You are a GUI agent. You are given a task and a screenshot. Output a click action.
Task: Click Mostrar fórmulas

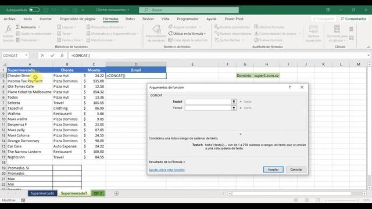269,27
